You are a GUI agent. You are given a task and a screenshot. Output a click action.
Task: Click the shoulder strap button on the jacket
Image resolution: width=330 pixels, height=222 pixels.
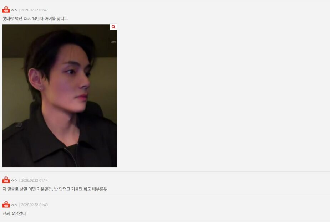click(19, 125)
